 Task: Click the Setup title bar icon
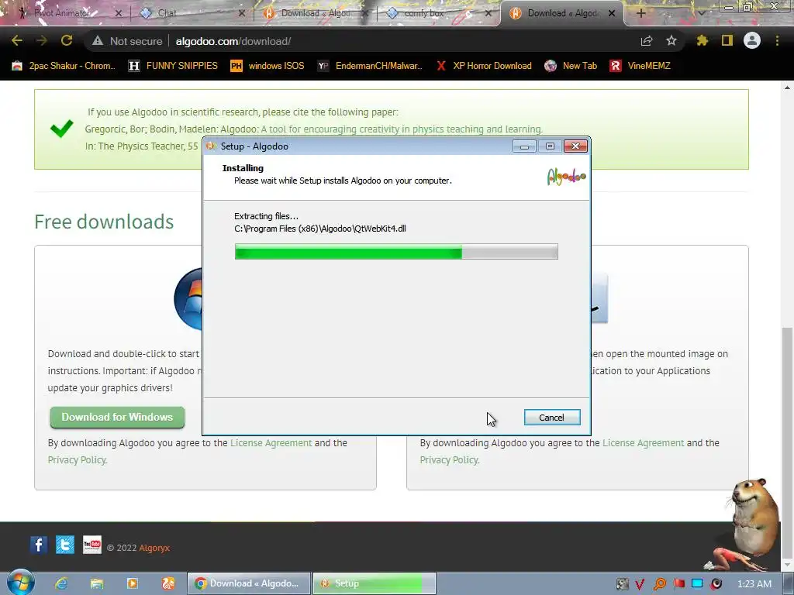pos(212,146)
